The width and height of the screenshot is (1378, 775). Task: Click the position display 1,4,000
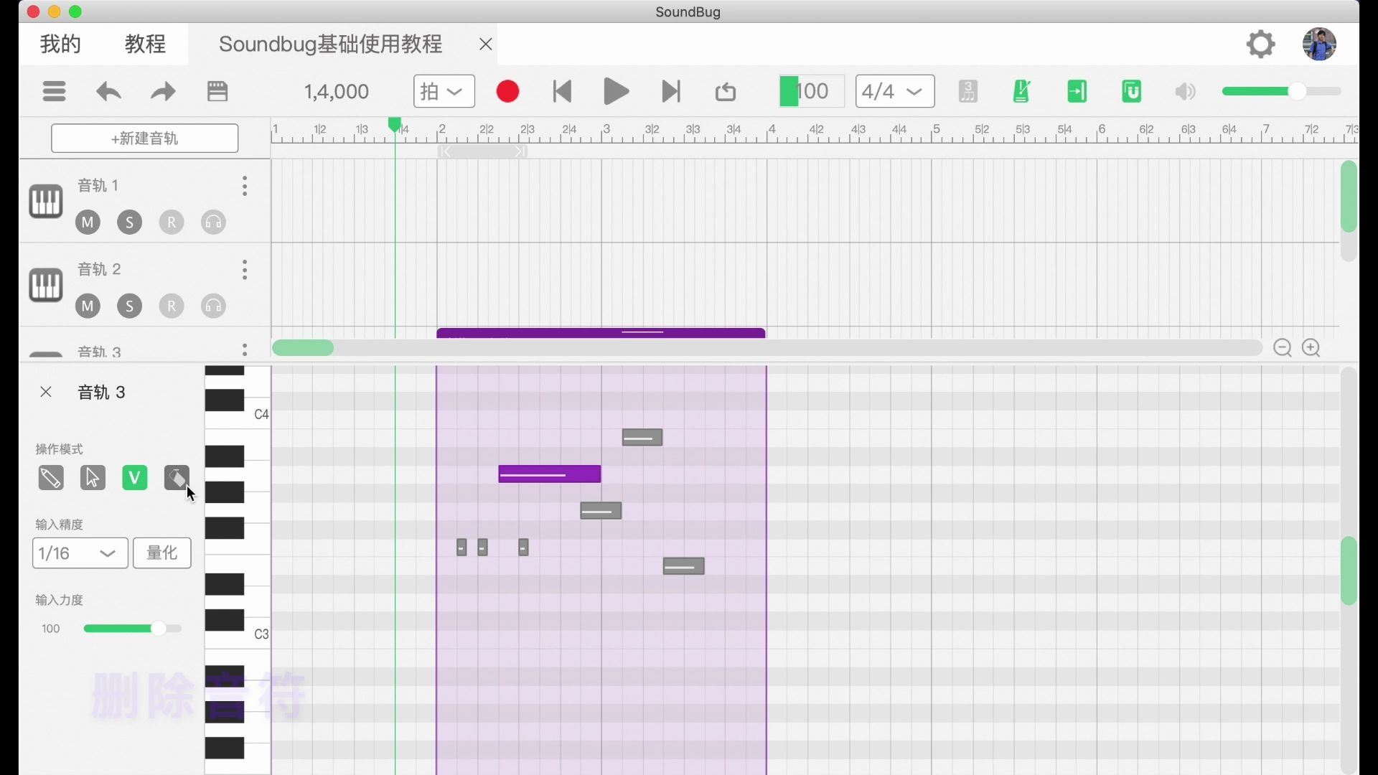337,91
